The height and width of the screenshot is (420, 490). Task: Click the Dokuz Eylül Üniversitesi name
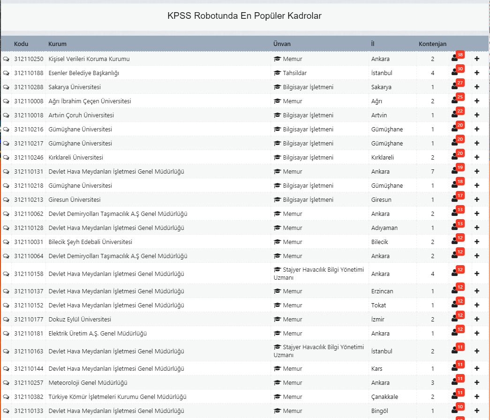tap(80, 319)
